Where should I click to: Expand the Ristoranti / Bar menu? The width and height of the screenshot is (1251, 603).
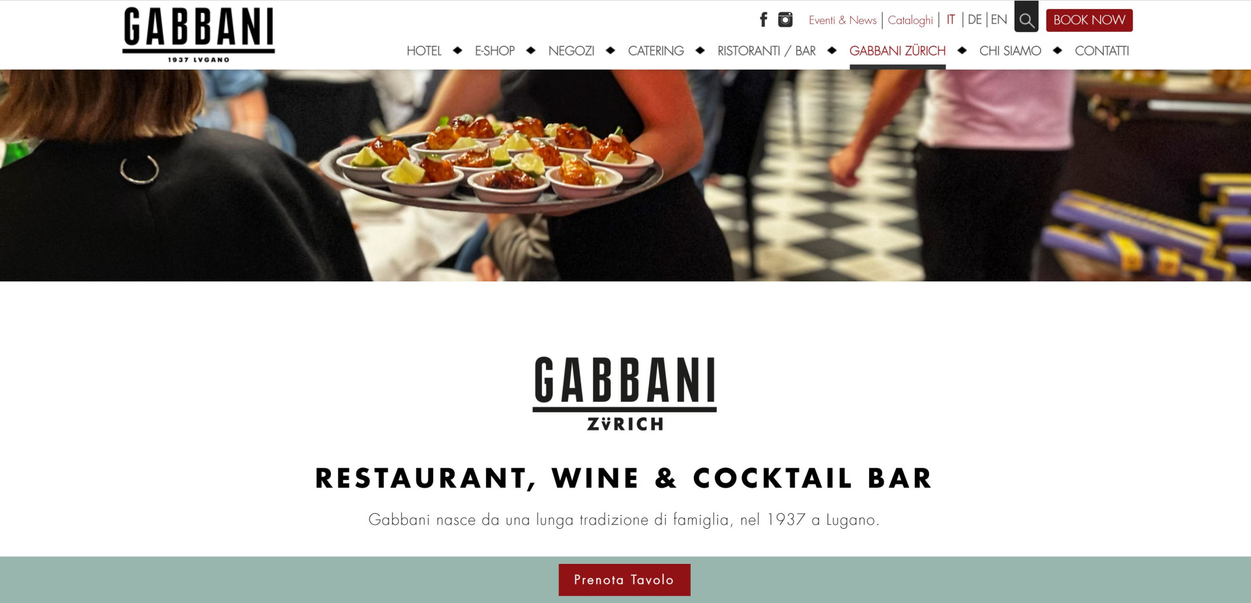point(766,51)
